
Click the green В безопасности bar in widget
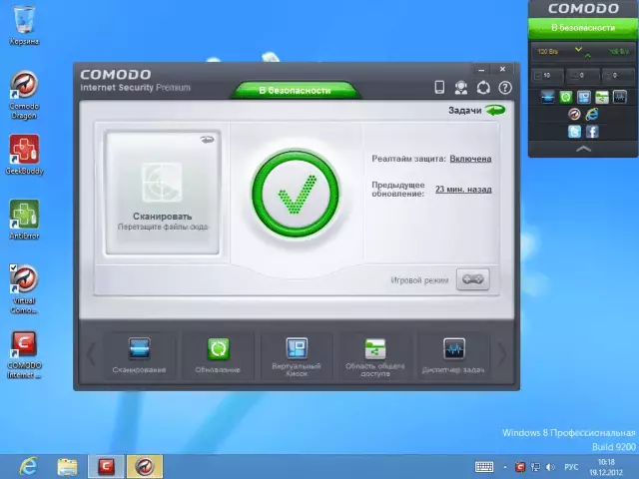(x=583, y=28)
